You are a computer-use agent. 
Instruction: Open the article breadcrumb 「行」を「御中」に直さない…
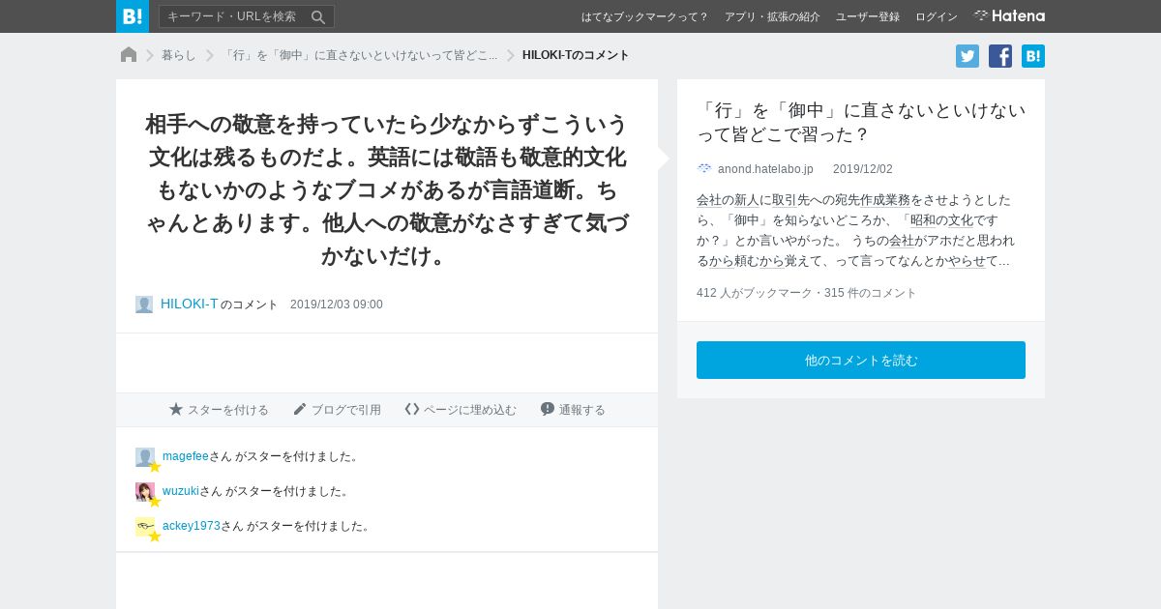point(359,55)
